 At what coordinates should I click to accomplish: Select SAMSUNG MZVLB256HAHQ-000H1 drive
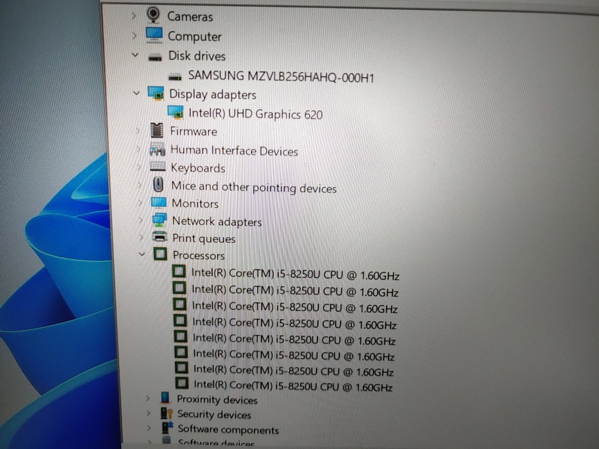coord(281,76)
